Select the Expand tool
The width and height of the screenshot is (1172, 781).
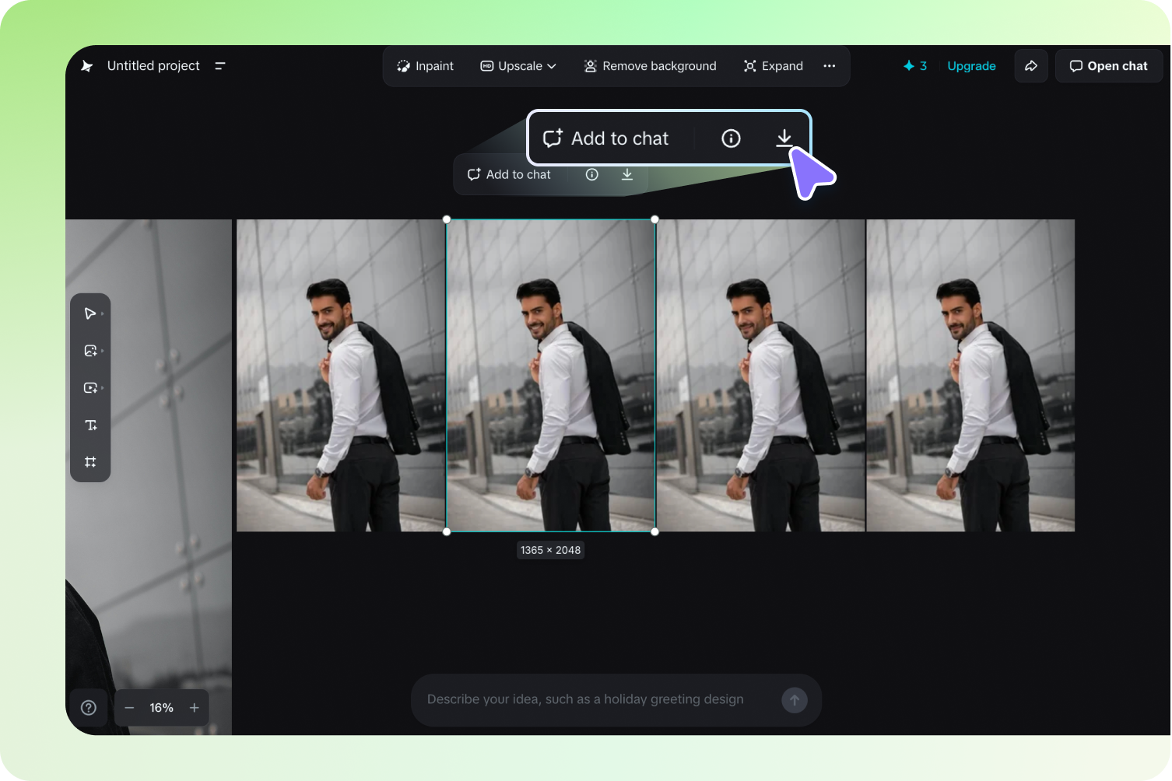coord(773,66)
